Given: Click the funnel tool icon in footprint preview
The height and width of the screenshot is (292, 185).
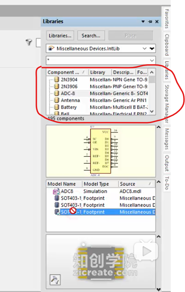Looking at the screenshot, I should [55, 280].
